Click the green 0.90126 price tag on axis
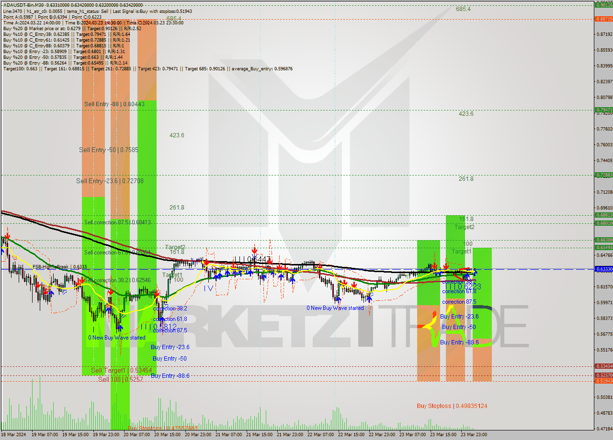Viewport: 613px width, 440px height. coord(603,5)
